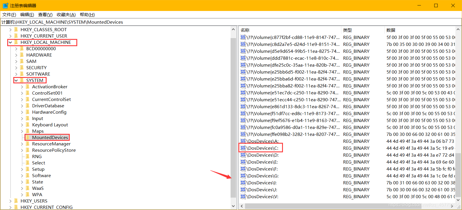Screen dimensions: 462x210
Task: Click binary icon of Volume{dfe25c0c entry
Action: pyautogui.click(x=243, y=65)
